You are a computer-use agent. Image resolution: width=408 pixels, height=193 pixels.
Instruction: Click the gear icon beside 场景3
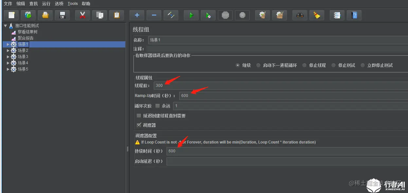point(13,57)
